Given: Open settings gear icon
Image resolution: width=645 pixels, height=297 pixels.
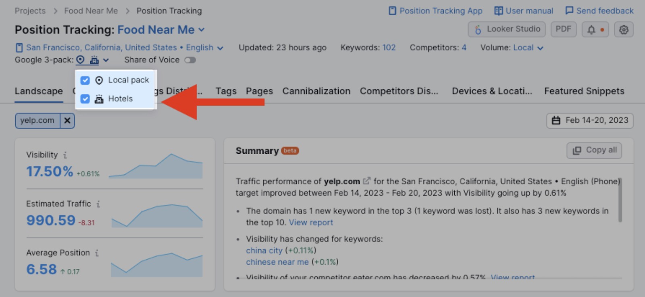Looking at the screenshot, I should pyautogui.click(x=624, y=29).
